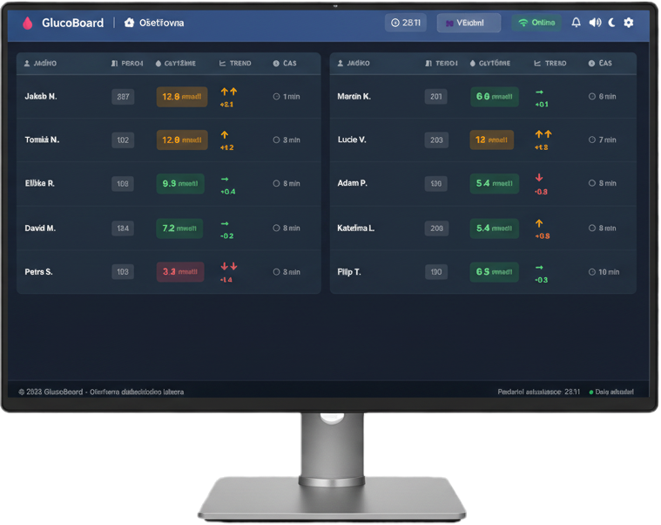Screen dimensions: 661x525
Task: Toggle dark mode moon icon
Action: pos(611,23)
